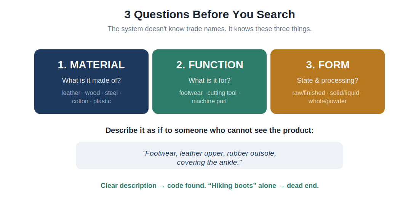
Task: Select 'footwear · cutting tool' examples line
Action: (x=209, y=93)
